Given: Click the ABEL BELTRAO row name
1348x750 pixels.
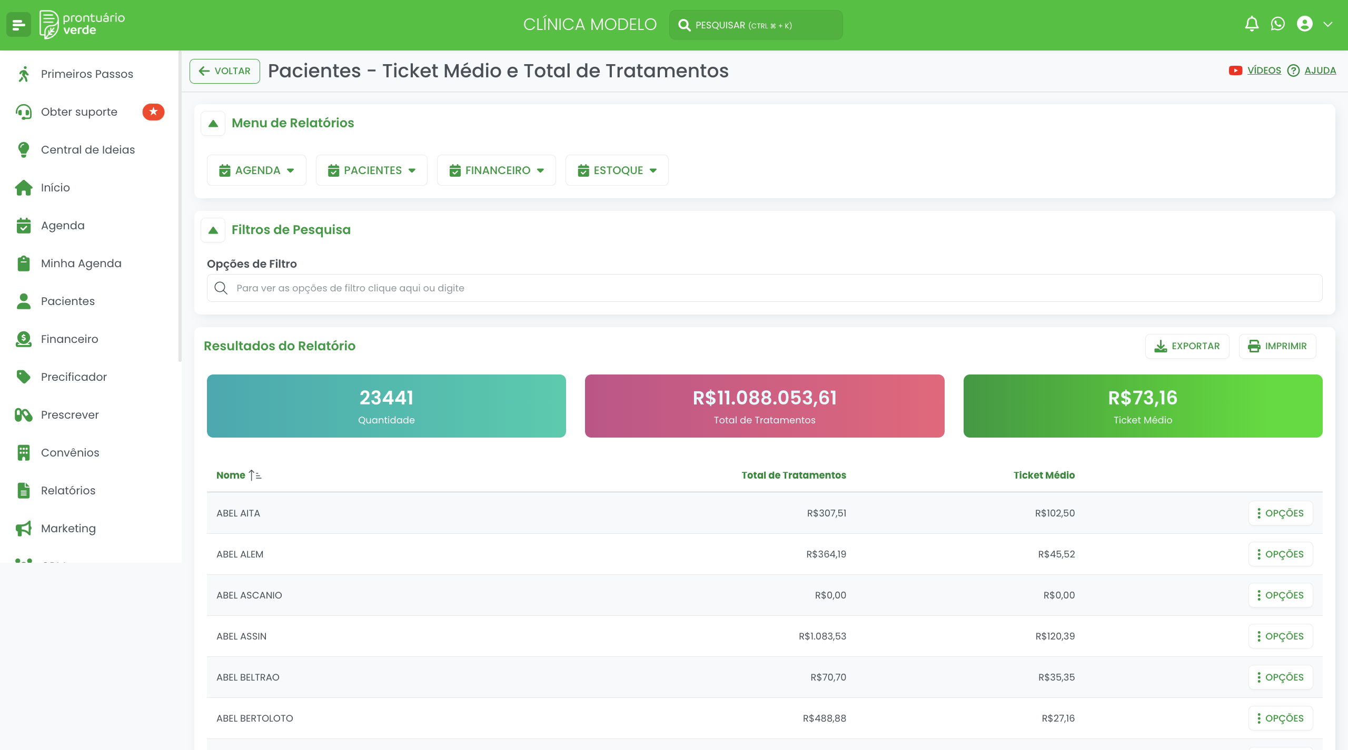Looking at the screenshot, I should [248, 677].
